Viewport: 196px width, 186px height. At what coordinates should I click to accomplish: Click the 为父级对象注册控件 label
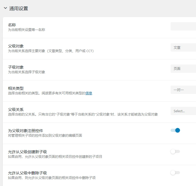pyautogui.click(x=25, y=131)
